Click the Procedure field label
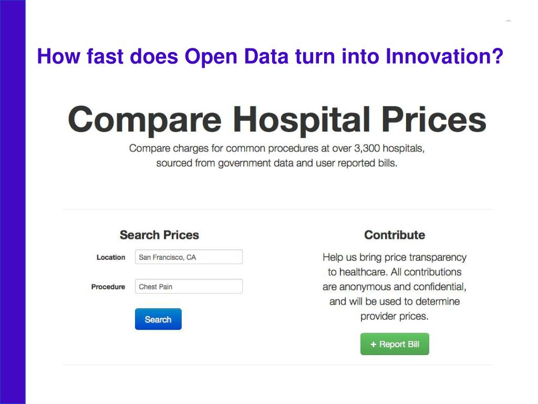Viewport: 538px width, 404px height. [108, 287]
